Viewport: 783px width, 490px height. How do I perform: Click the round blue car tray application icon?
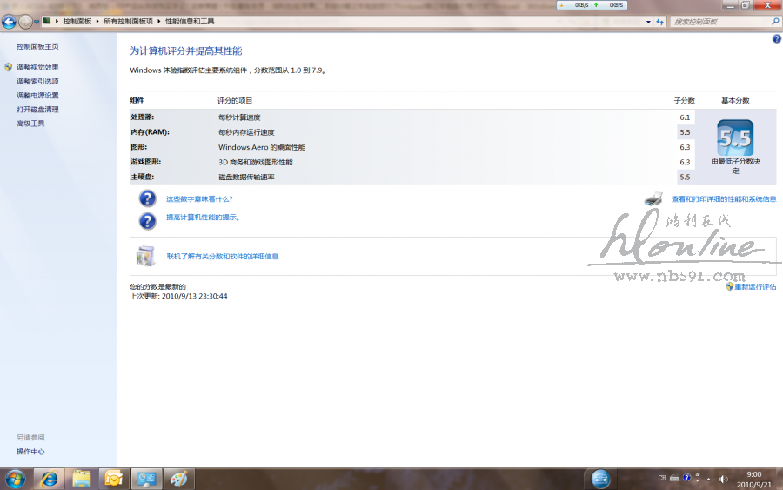click(600, 479)
